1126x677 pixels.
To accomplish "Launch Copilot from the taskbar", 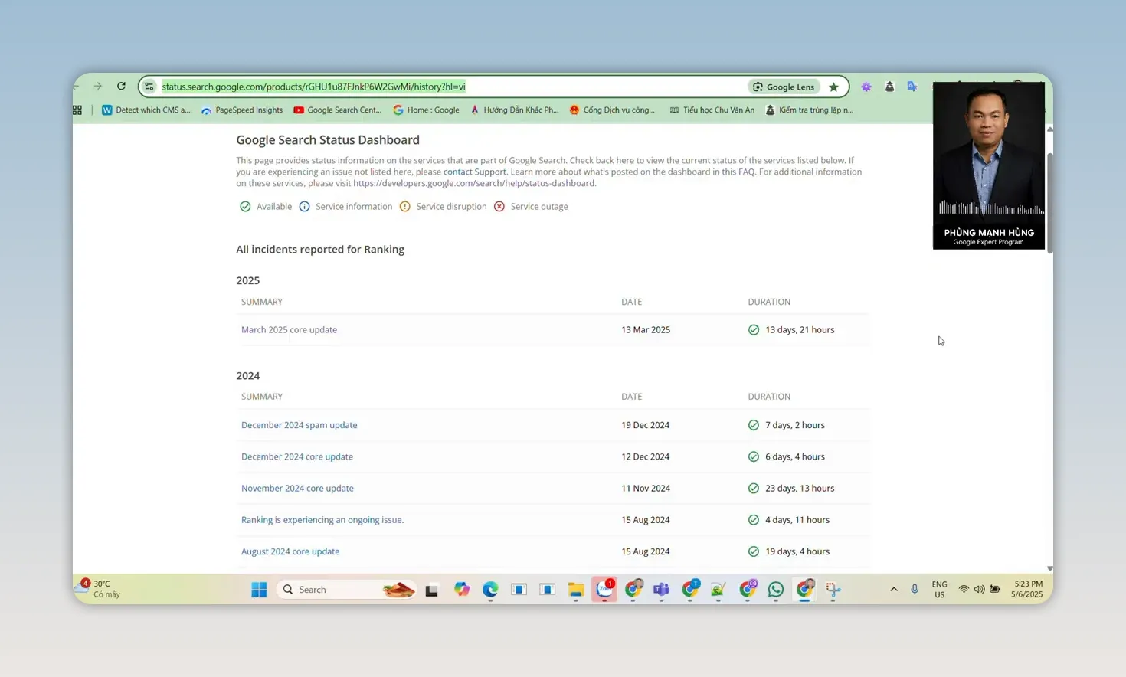I will click(x=461, y=590).
